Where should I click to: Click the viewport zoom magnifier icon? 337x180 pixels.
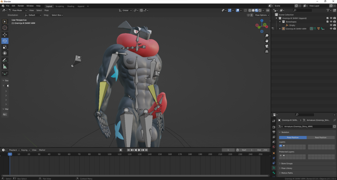coord(267,35)
